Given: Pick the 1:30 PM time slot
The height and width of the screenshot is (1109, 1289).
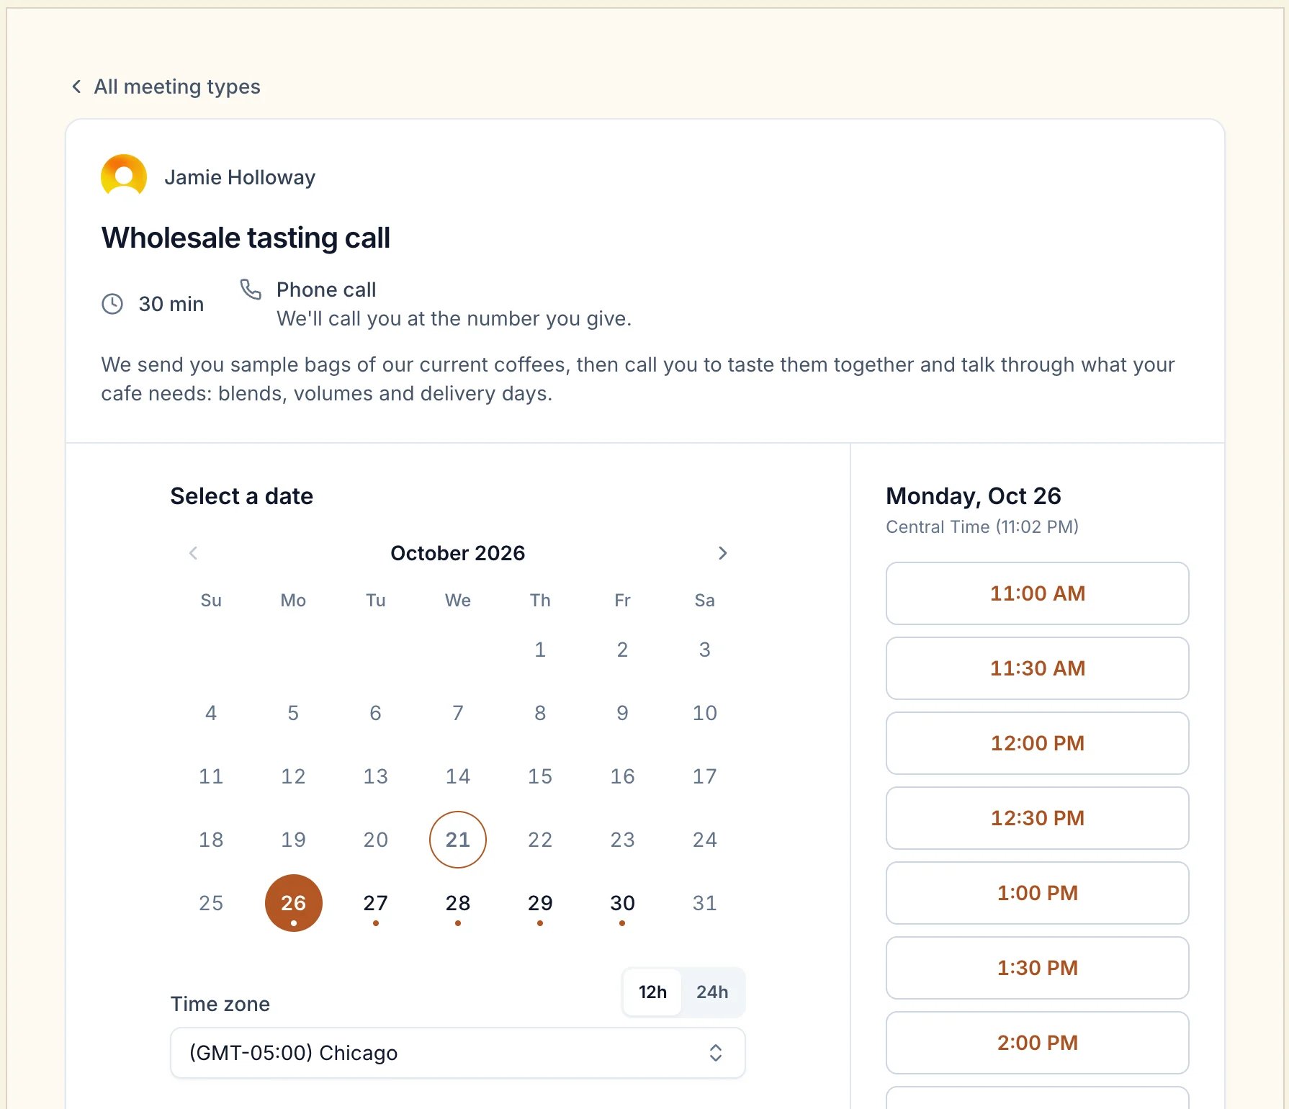Looking at the screenshot, I should coord(1038,968).
